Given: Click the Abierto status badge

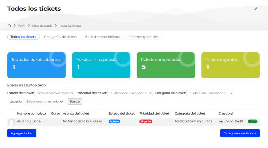Looking at the screenshot, I should [x=114, y=121].
